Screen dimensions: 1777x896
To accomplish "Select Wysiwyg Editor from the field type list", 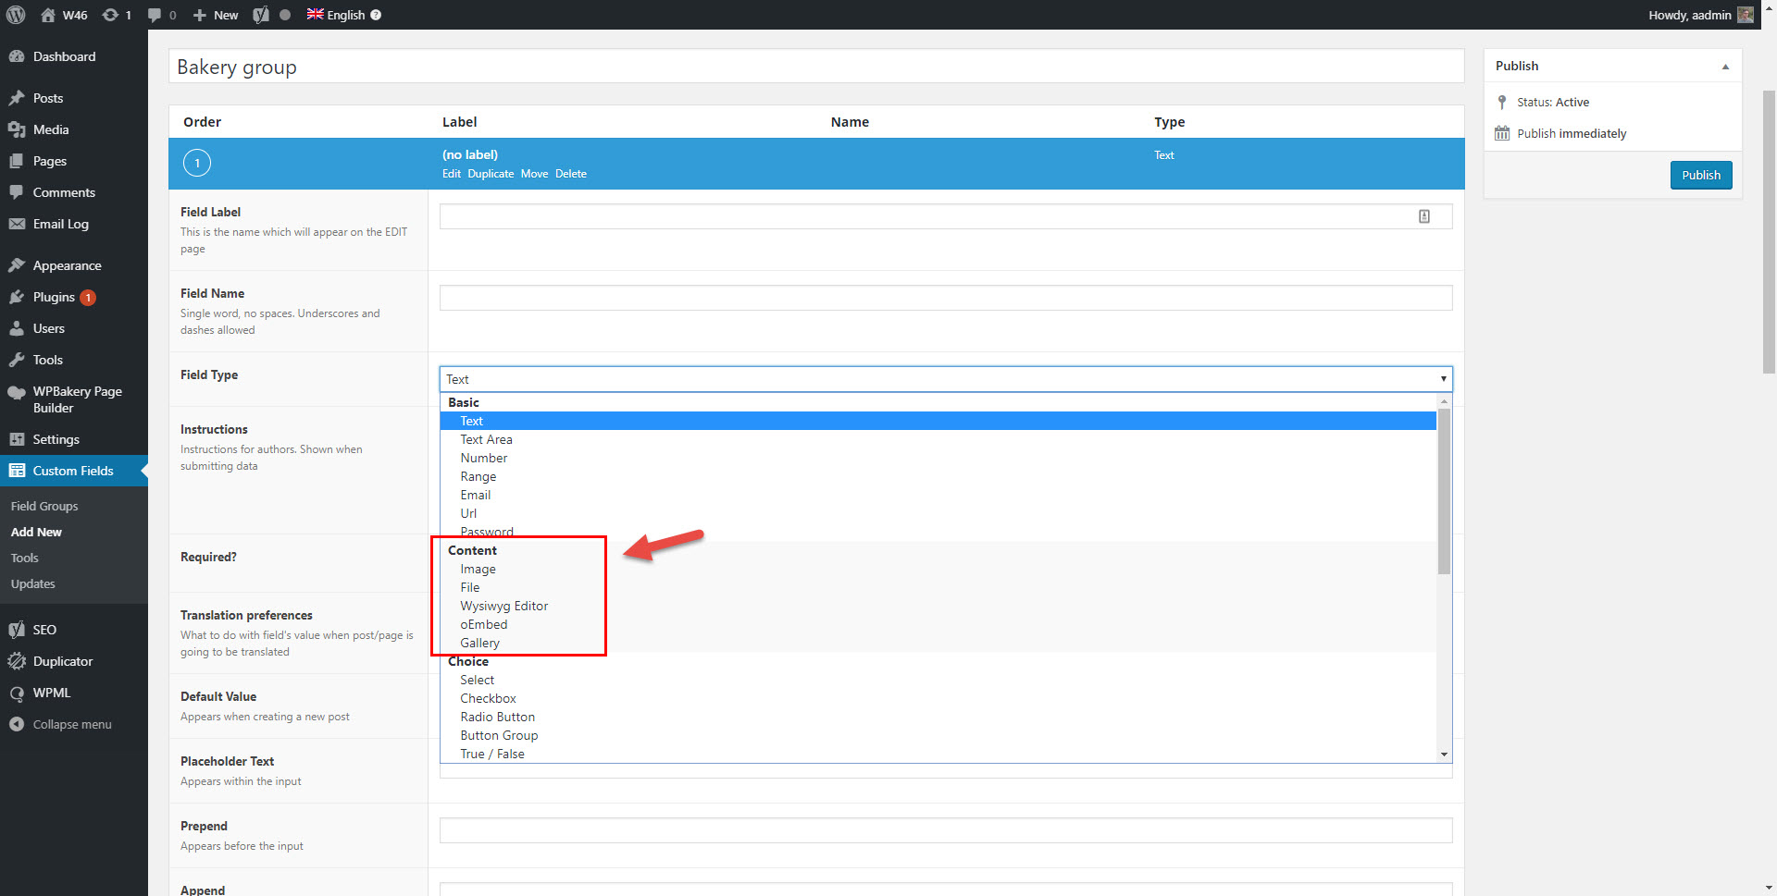I will [x=503, y=606].
